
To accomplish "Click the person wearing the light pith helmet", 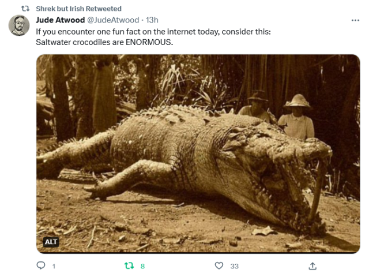I will point(296,117).
